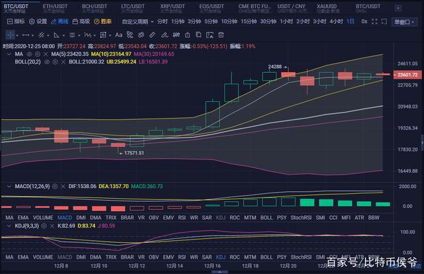
Task: Collapse the MA indicator legend chevron
Action: [7, 54]
